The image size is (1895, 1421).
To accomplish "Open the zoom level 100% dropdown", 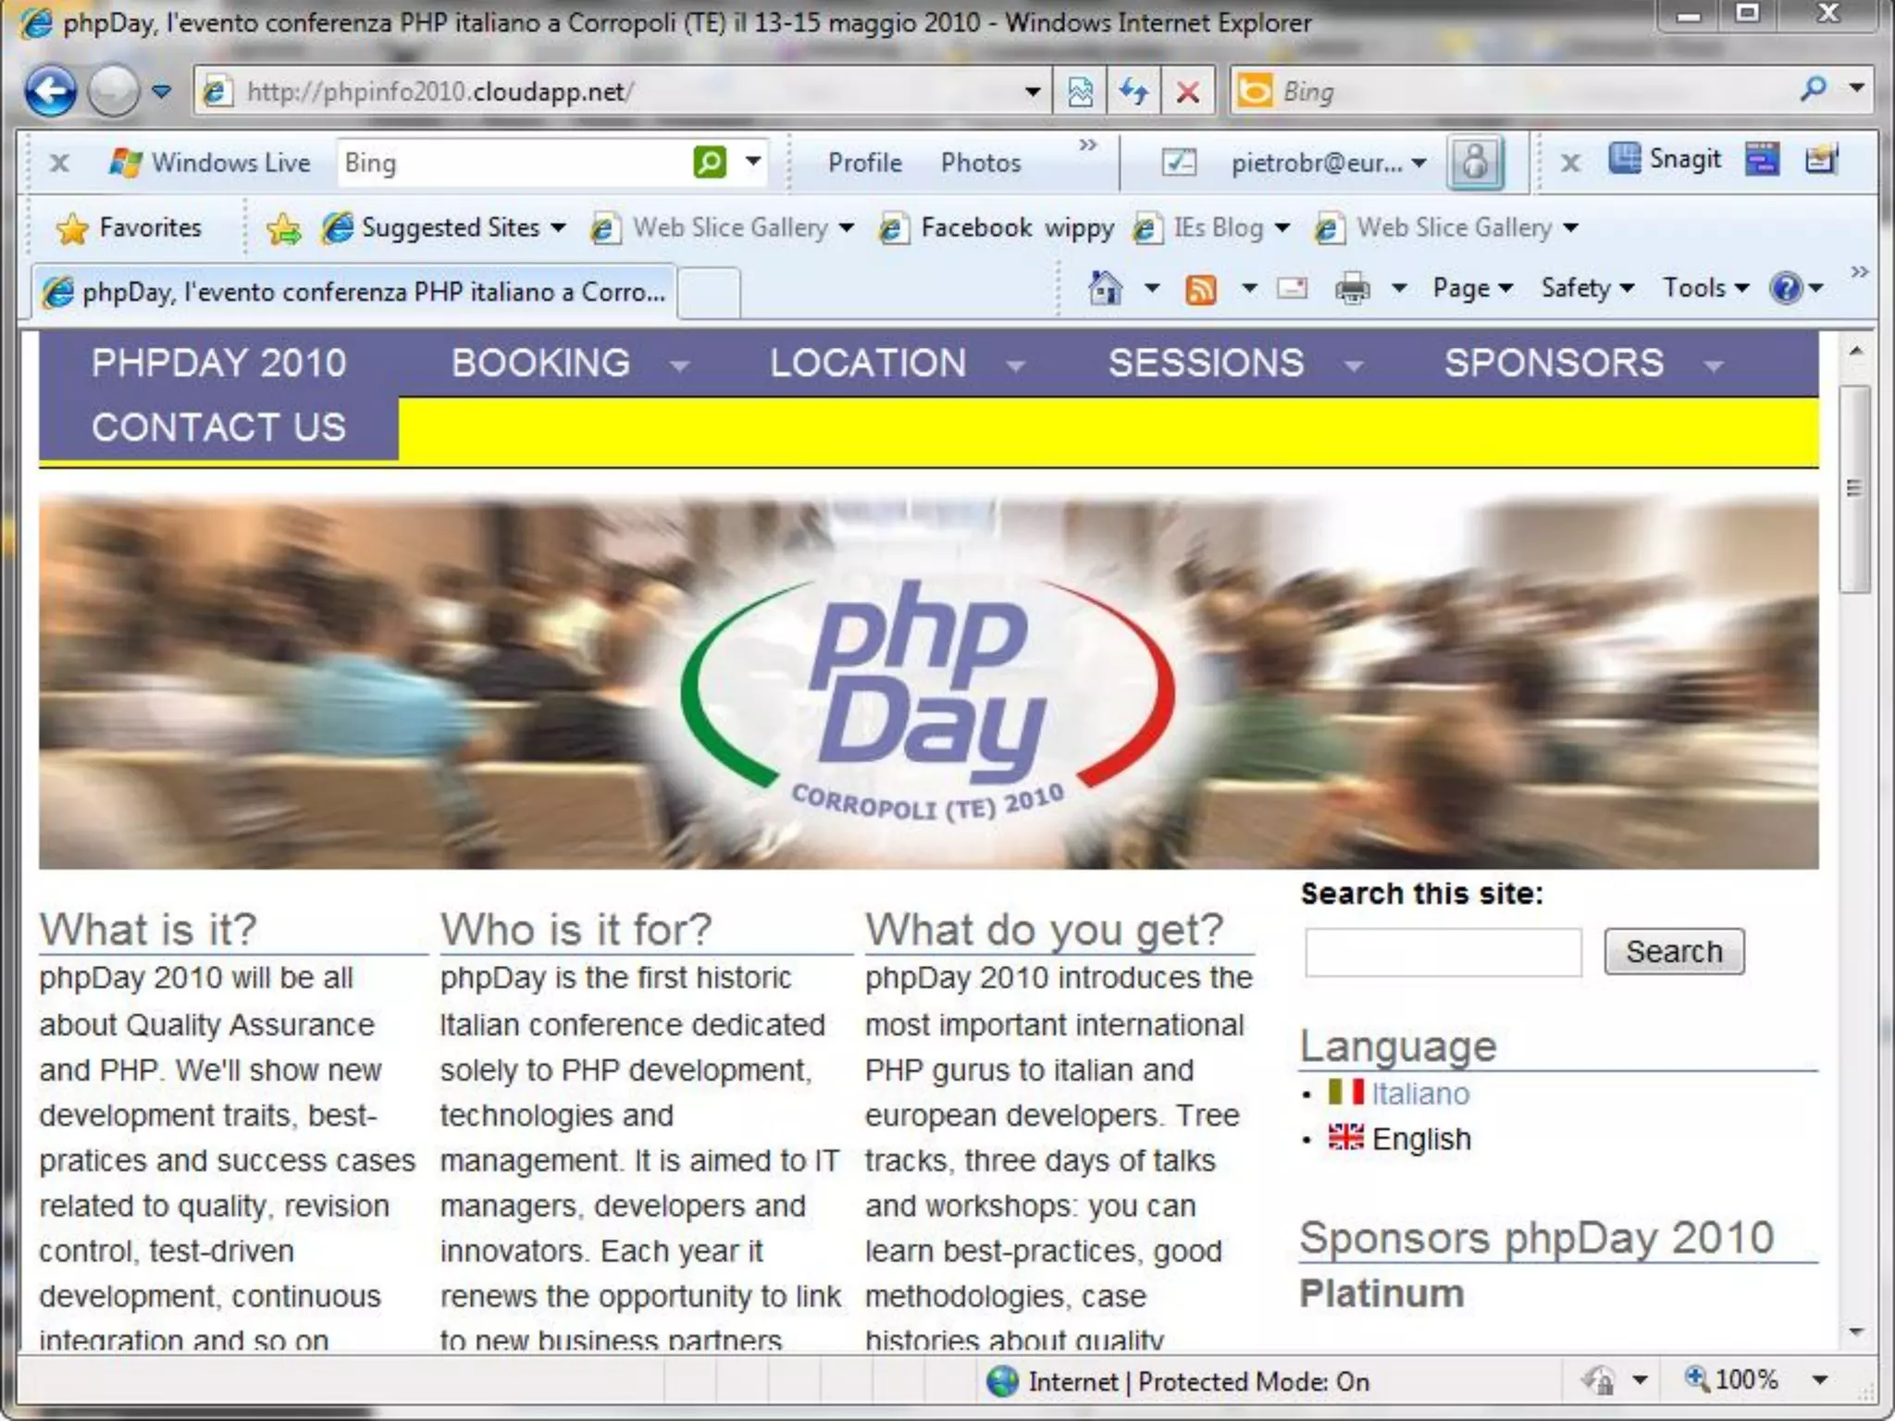I will pyautogui.click(x=1819, y=1380).
